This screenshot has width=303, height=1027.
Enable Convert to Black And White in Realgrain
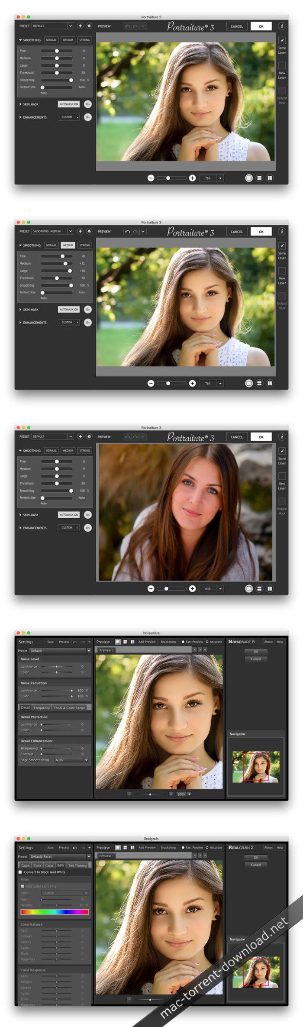point(20,872)
